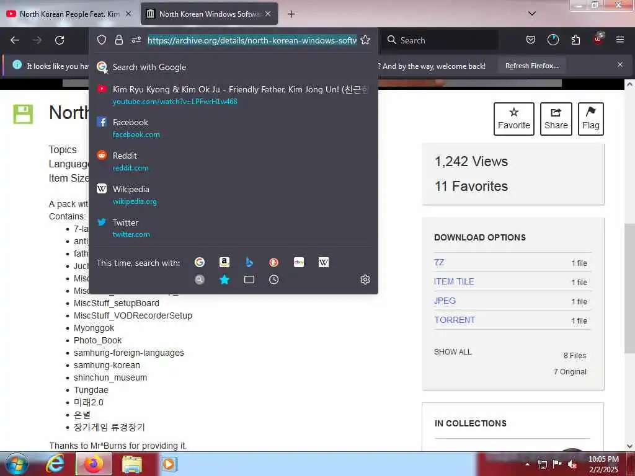Open the Firefox extensions puzzle icon
635x476 pixels.
pyautogui.click(x=575, y=40)
